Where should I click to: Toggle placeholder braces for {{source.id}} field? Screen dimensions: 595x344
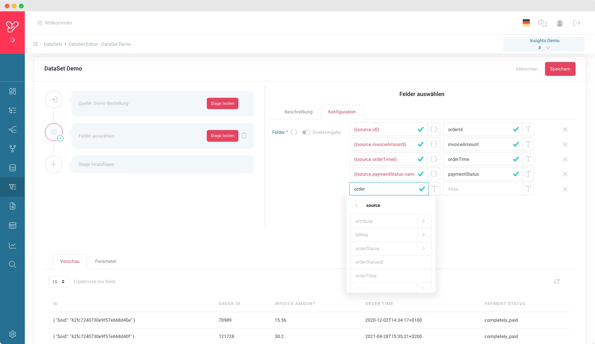(433, 129)
